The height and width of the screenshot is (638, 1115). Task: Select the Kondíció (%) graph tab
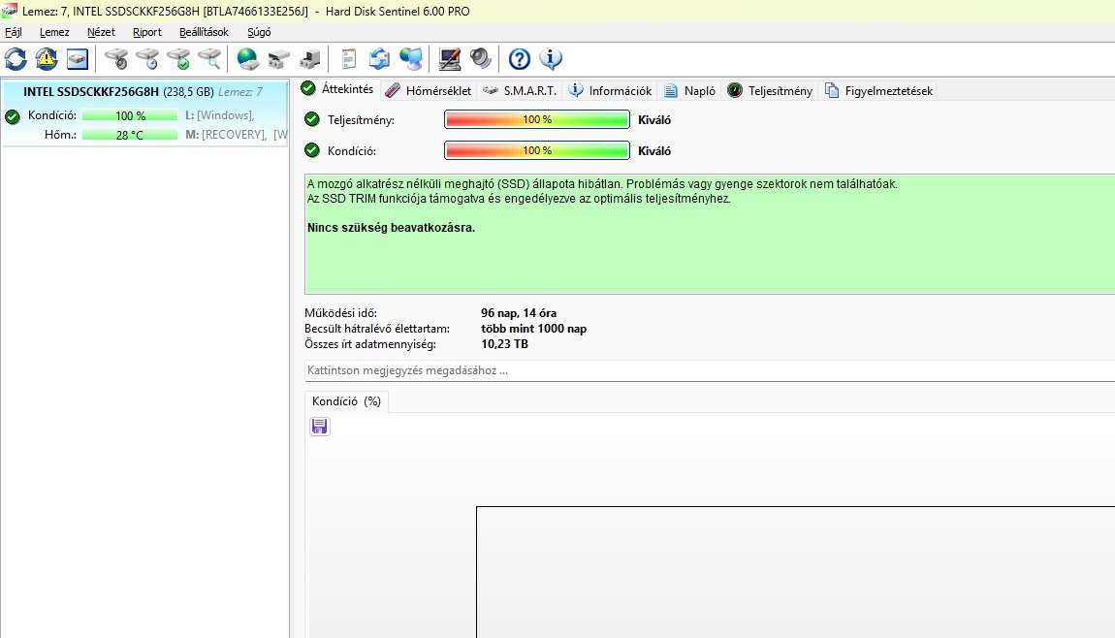[347, 401]
